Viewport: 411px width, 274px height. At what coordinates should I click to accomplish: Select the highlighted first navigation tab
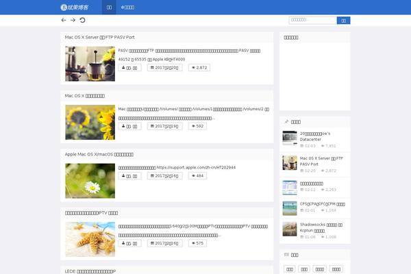[x=109, y=7]
